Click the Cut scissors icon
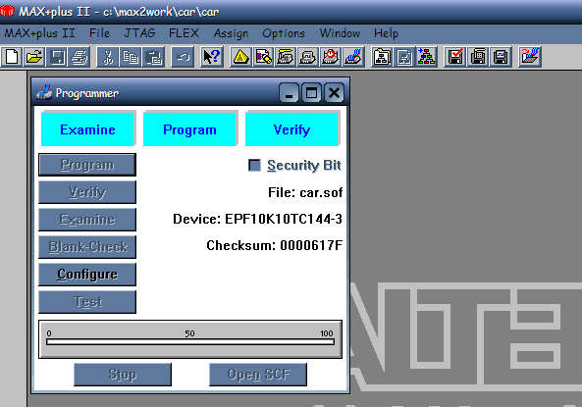 click(108, 57)
